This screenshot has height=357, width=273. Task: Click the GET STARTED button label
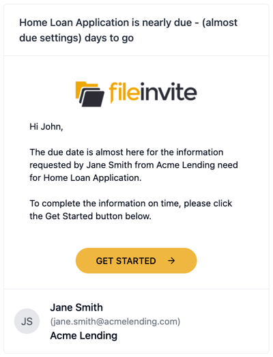[x=126, y=261]
